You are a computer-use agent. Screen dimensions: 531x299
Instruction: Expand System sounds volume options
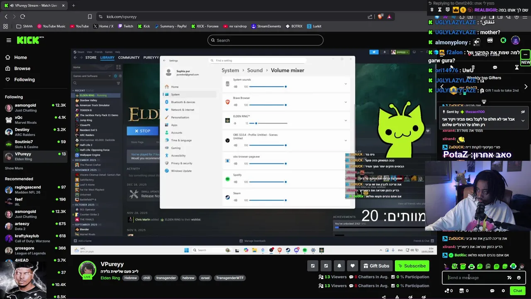pyautogui.click(x=346, y=84)
